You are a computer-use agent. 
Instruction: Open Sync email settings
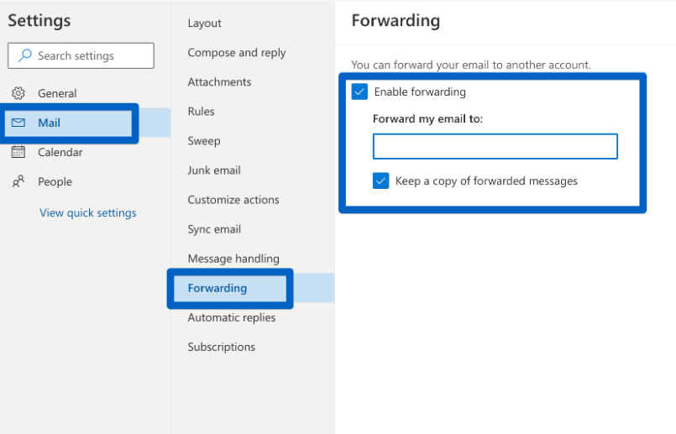[x=214, y=229]
